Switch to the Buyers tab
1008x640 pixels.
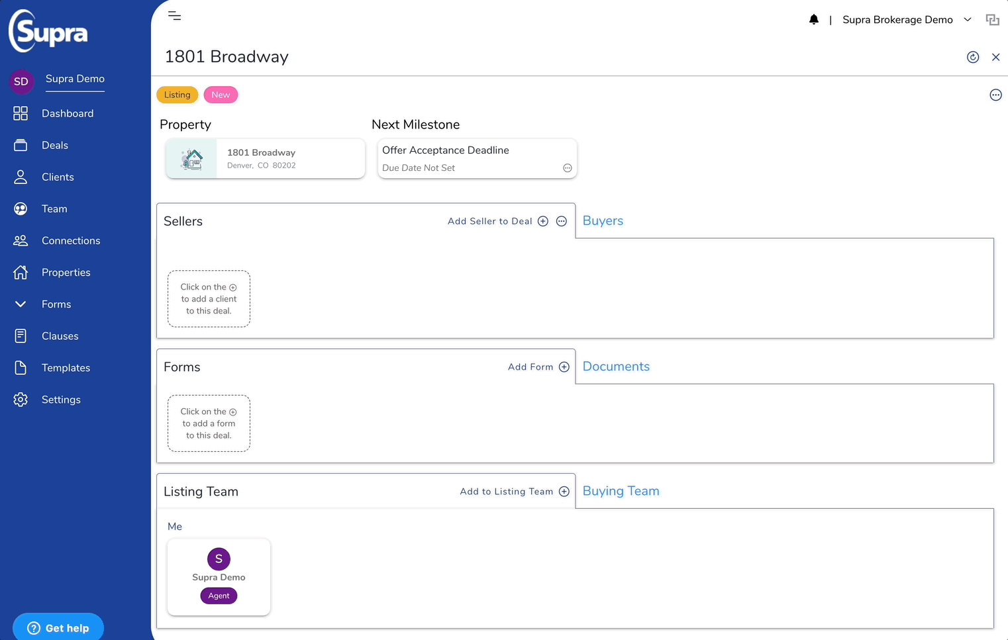click(602, 221)
